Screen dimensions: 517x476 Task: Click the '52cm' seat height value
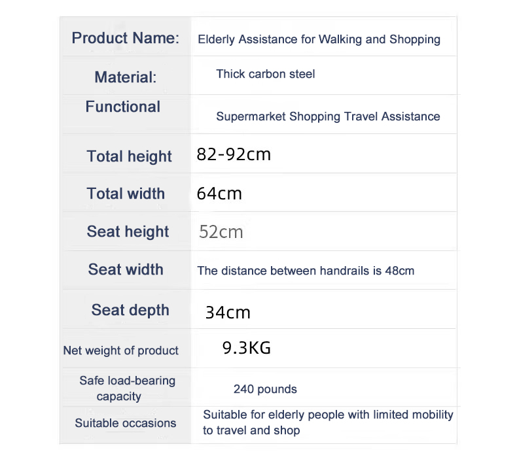coord(221,232)
